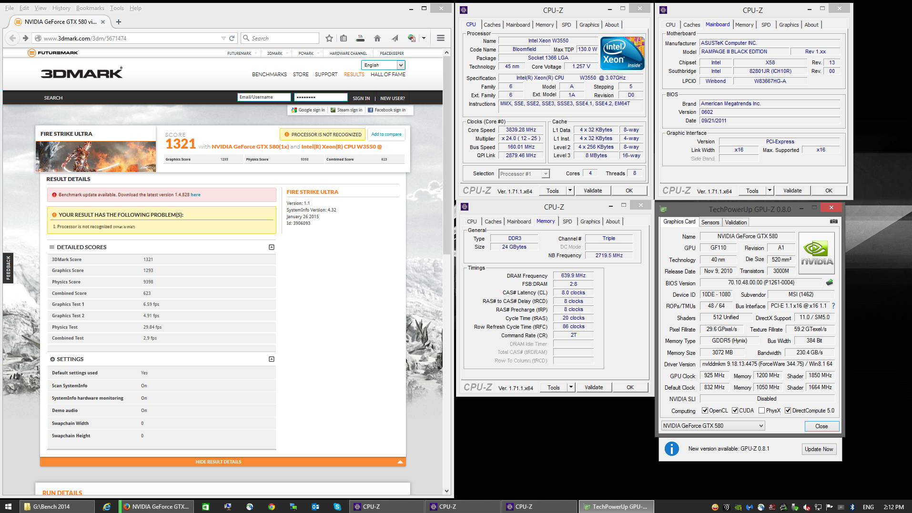Viewport: 912px width, 513px height.
Task: Open the SPD tab in the Memory CPU-Z window
Action: point(567,221)
